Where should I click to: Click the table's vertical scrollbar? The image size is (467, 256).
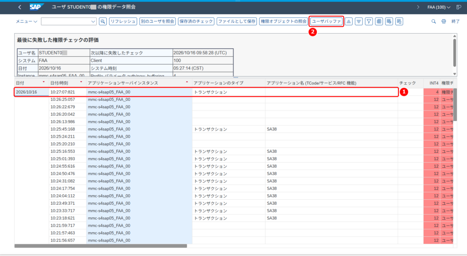pos(455,105)
